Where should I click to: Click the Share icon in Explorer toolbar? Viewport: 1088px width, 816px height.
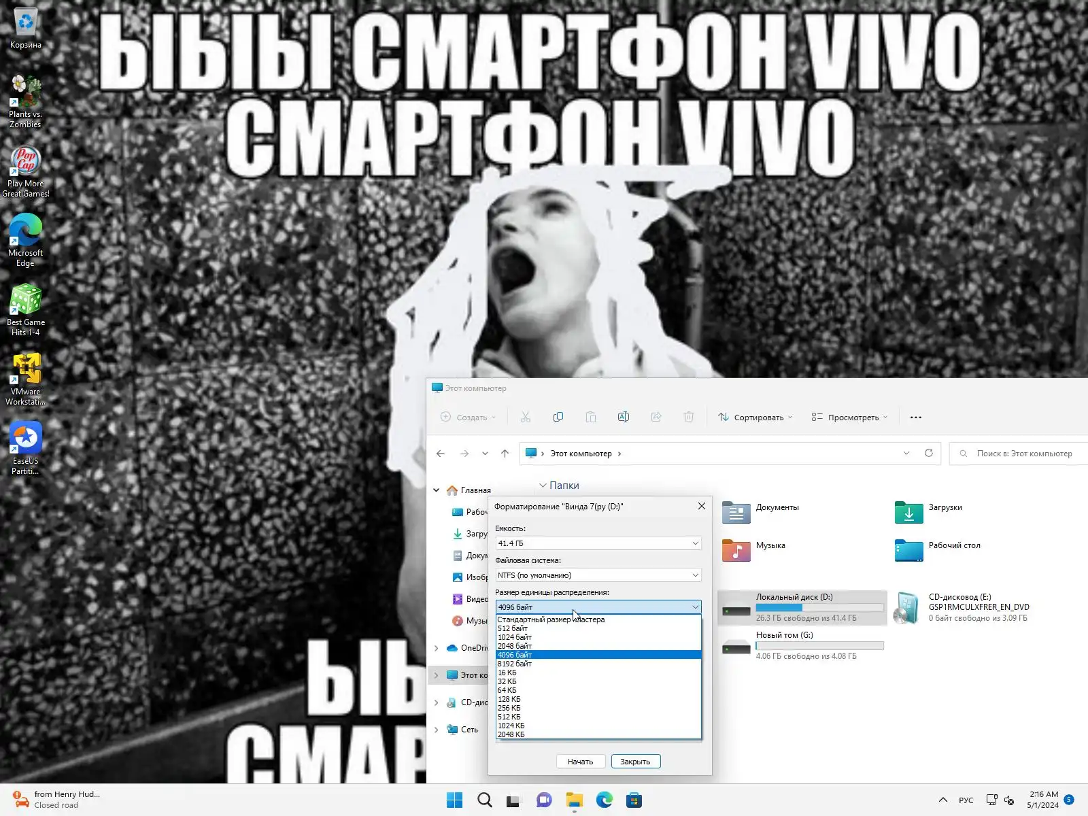(x=656, y=417)
